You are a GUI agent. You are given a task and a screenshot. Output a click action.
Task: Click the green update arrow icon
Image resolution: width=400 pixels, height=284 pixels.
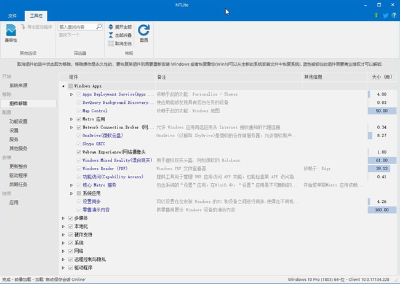376,15
